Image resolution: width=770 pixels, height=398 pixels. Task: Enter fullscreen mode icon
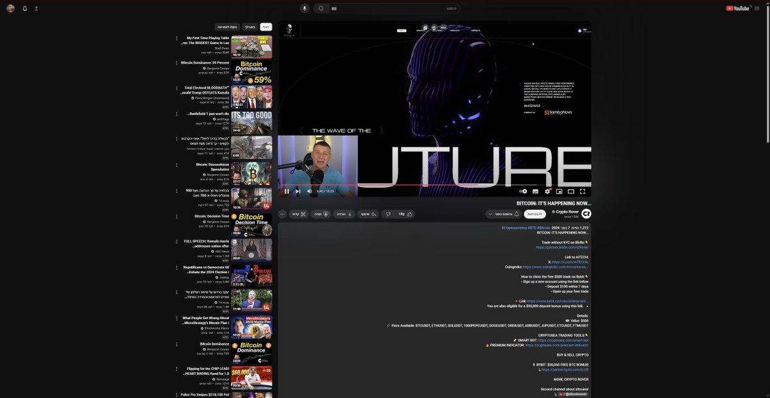tap(583, 191)
